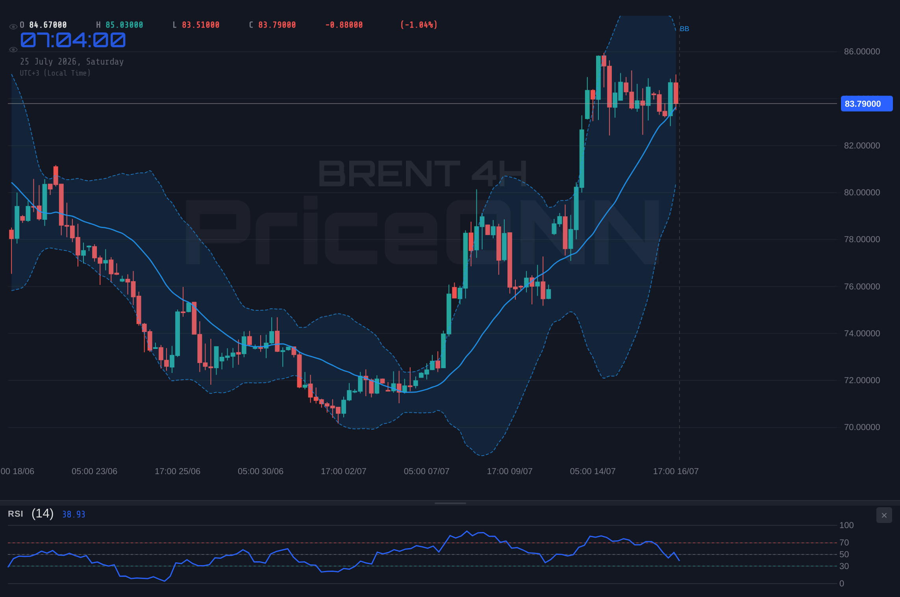Click the 05:00 30/06 time axis label
900x597 pixels.
point(261,471)
